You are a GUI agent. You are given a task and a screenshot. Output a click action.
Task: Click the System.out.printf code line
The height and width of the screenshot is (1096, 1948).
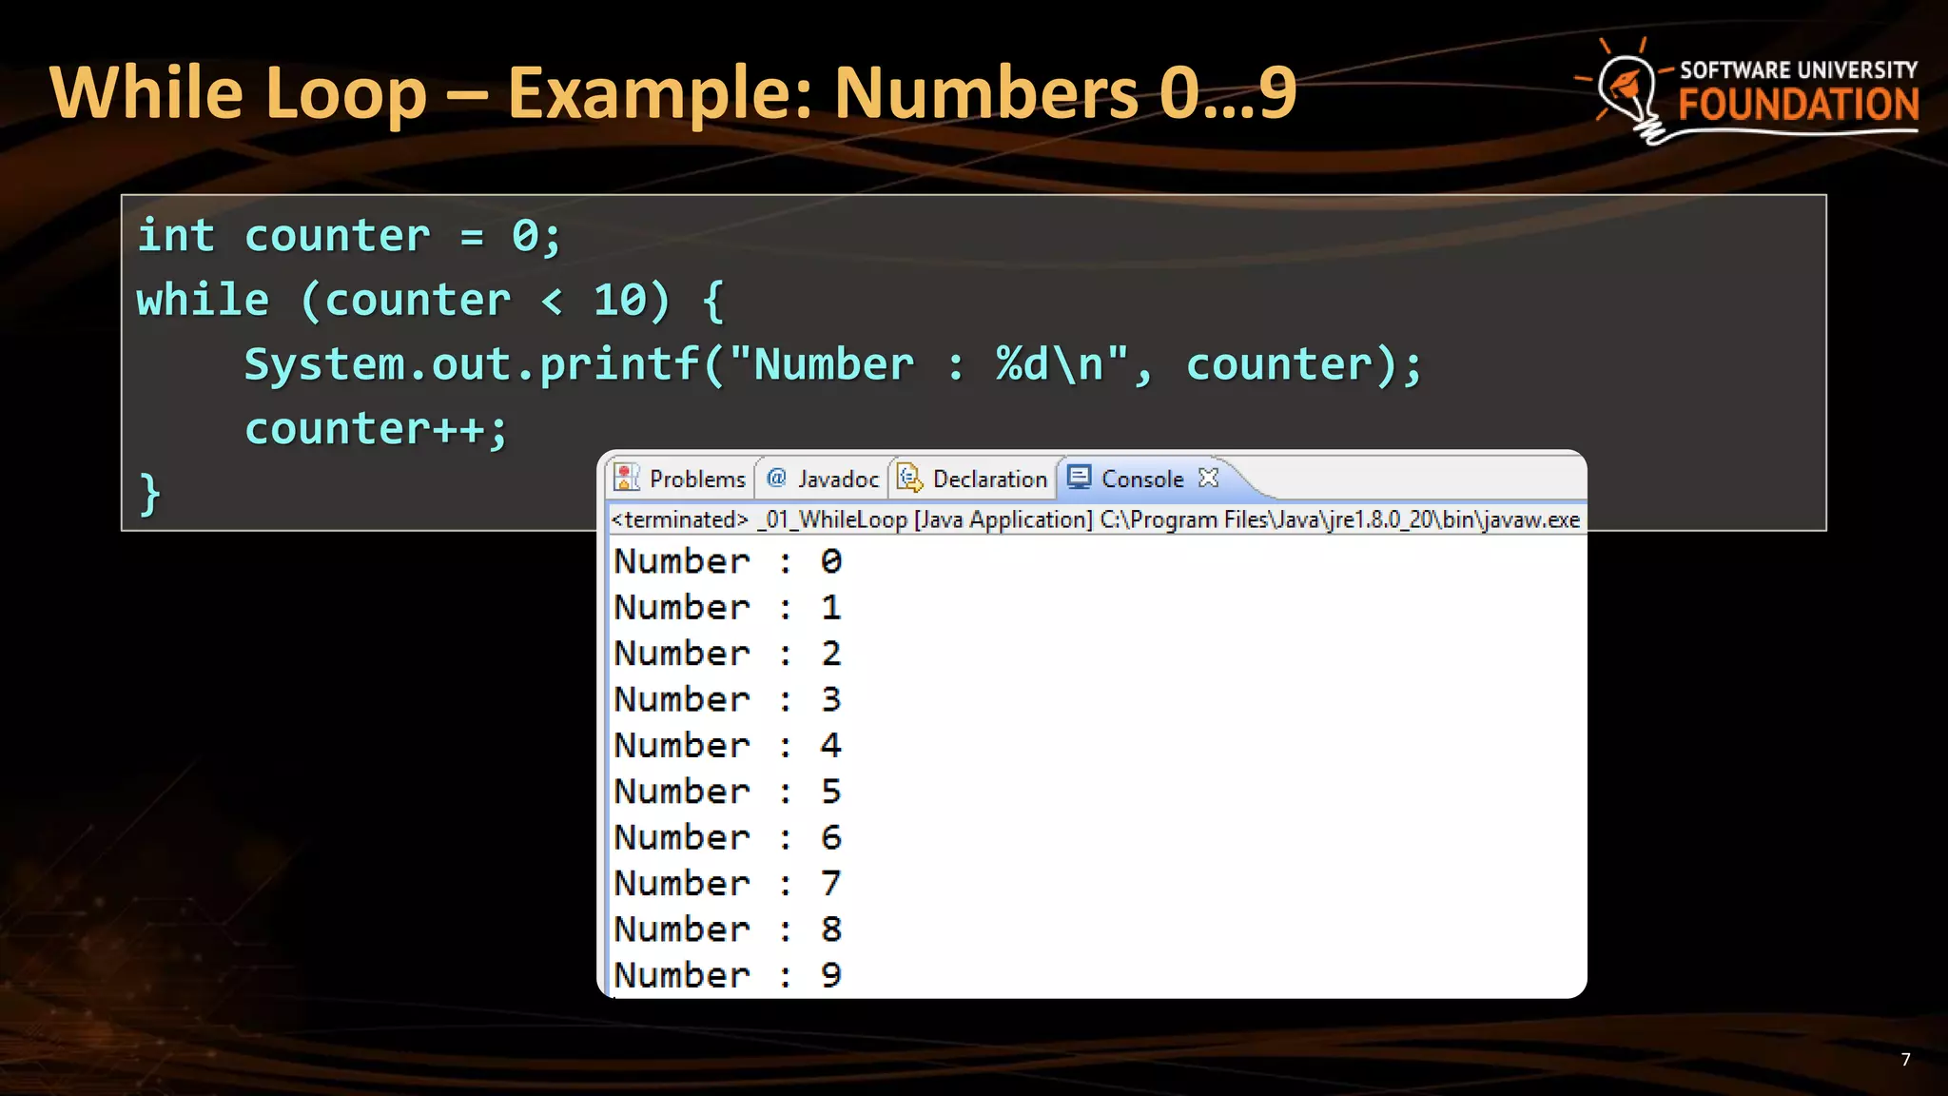pos(832,364)
